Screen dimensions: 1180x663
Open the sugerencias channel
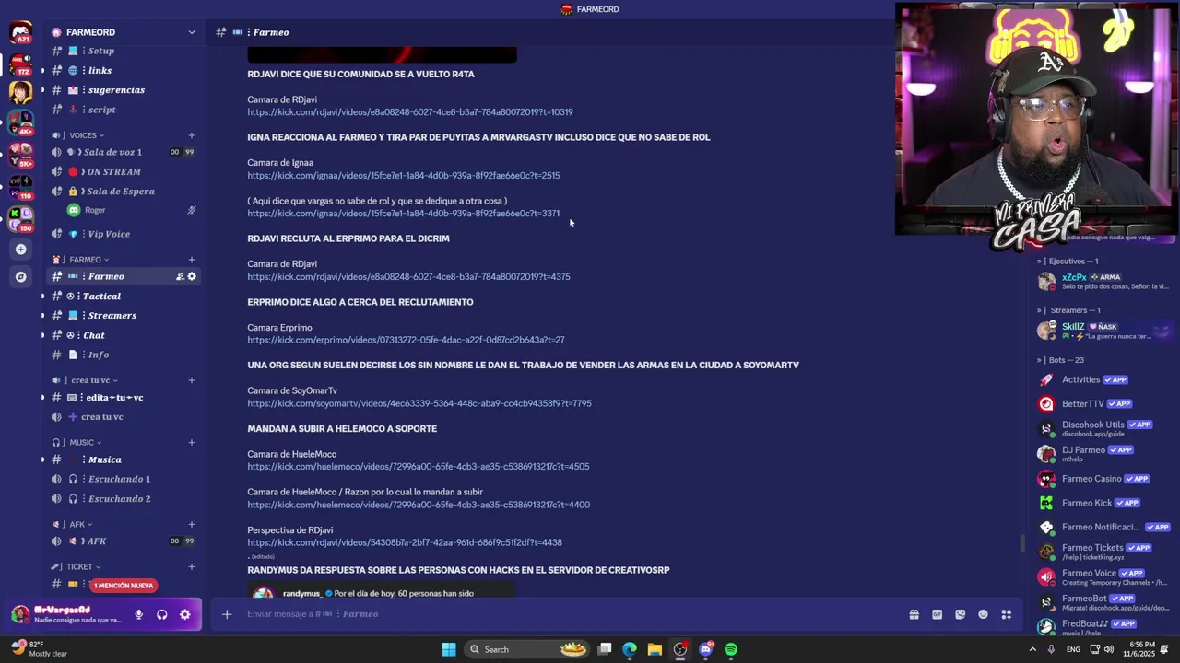(x=122, y=90)
